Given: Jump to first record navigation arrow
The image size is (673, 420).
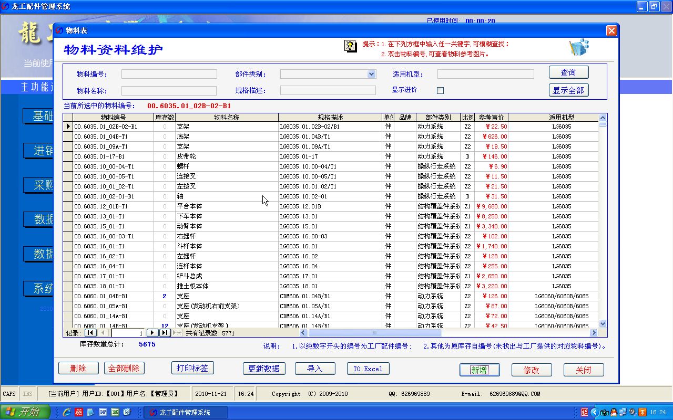Looking at the screenshot, I should tap(90, 333).
